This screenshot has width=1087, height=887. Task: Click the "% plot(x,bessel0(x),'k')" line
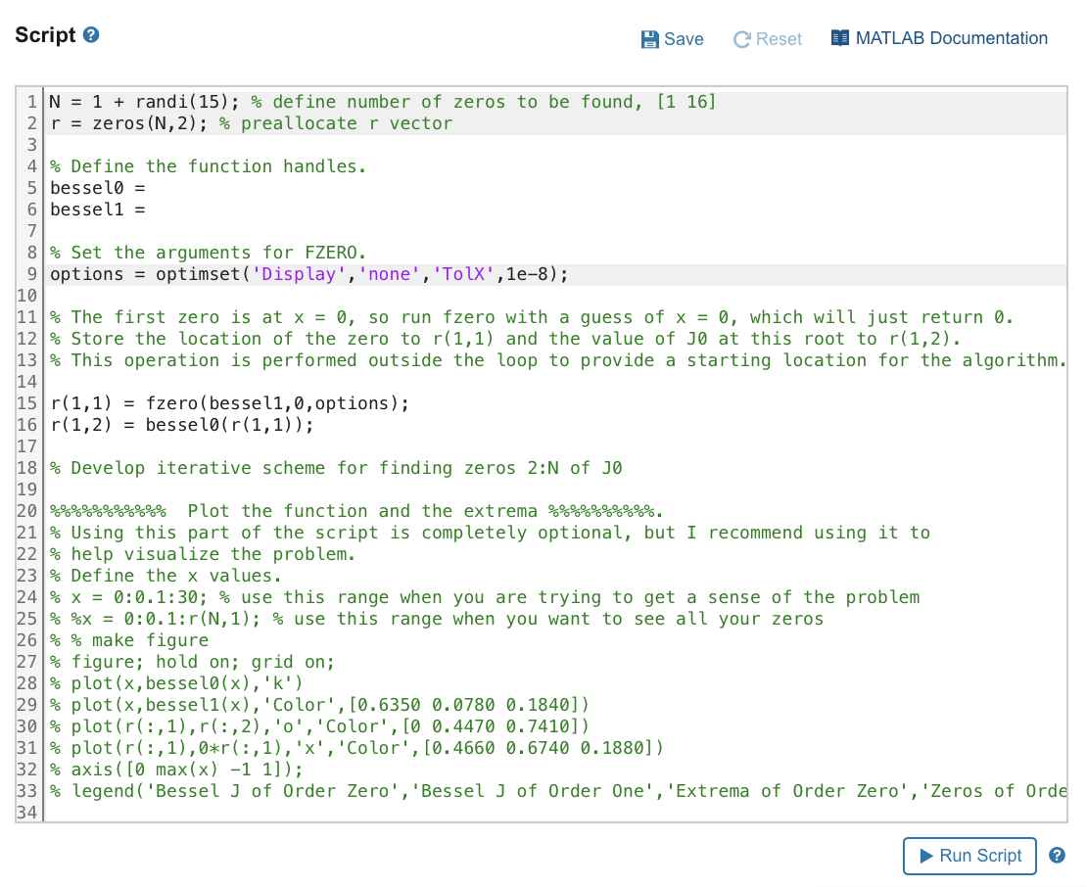pos(177,683)
